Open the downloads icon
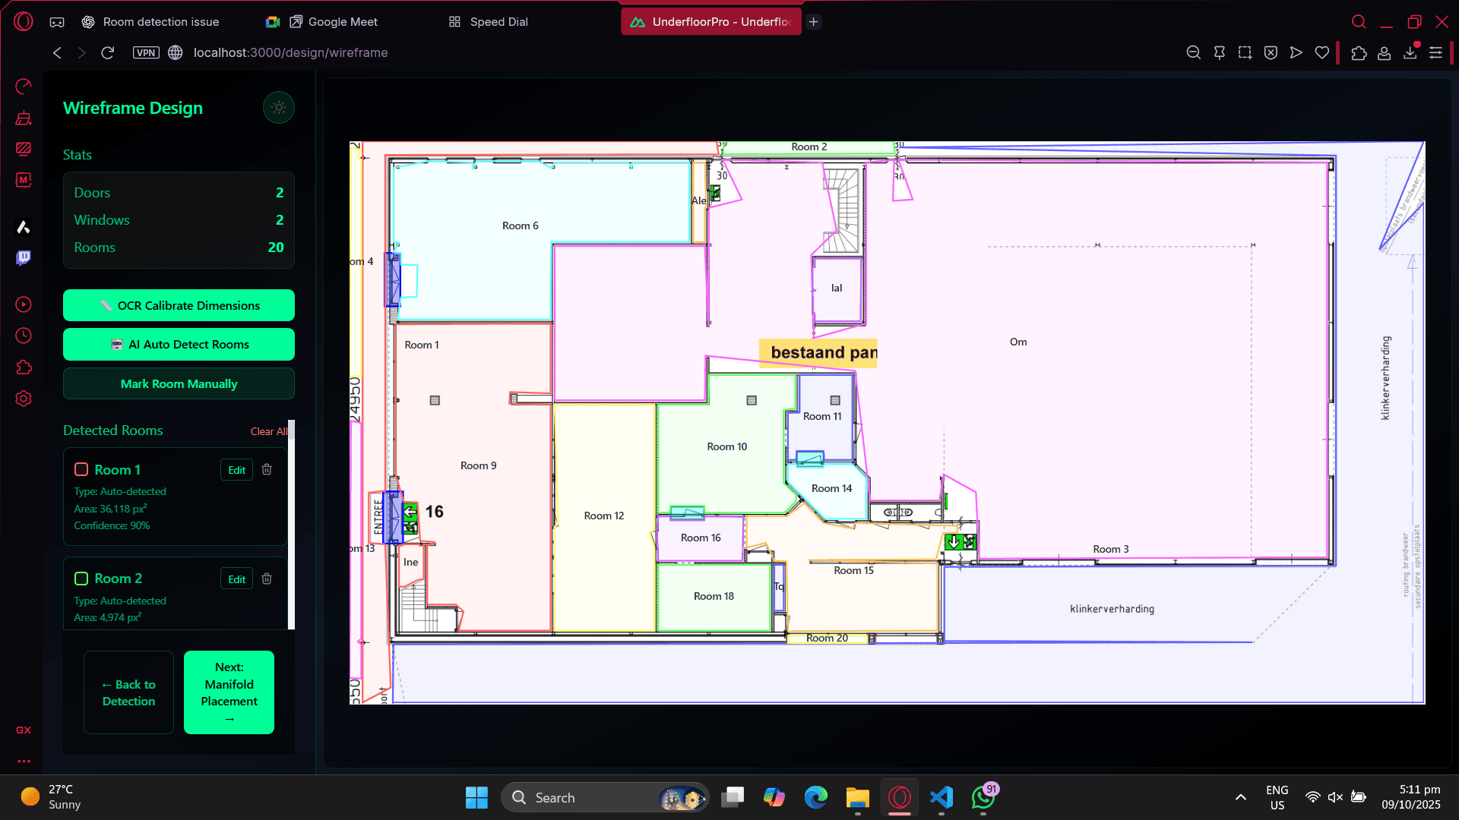Image resolution: width=1459 pixels, height=820 pixels. pos(1410,52)
